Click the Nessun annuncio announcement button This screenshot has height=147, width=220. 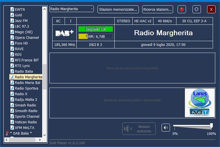tap(139, 129)
